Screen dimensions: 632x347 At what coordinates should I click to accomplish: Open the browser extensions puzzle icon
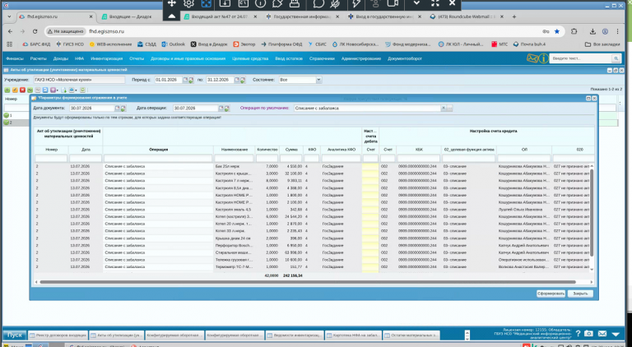(574, 31)
